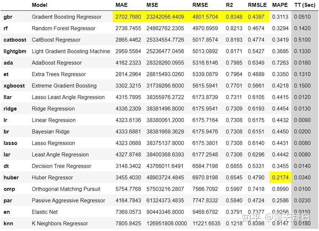Click Elastic Net model name
319x231 pixels.
(45, 212)
